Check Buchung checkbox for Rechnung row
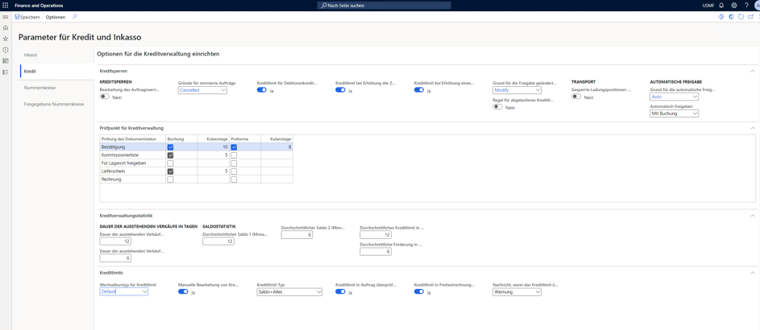The width and height of the screenshot is (760, 330). pos(170,179)
